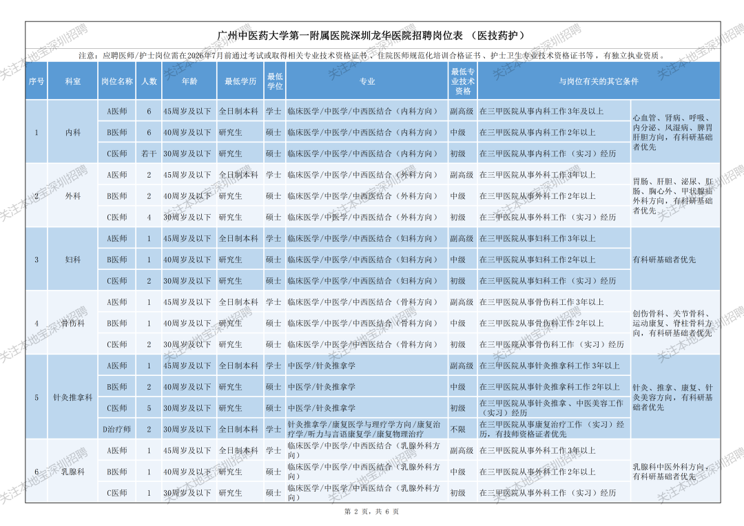Click the table title '广州中医药大学第一附属医院深圳龙华医院招聘岗位表'
The width and height of the screenshot is (744, 526).
(x=372, y=36)
